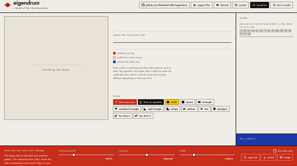Viewport: 297px width, 166px height.
Task: Click mode key 3
Action: click(249, 31)
